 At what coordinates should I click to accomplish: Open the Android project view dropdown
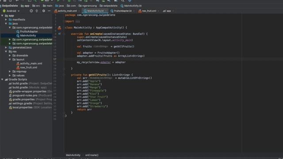pyautogui.click(x=11, y=11)
